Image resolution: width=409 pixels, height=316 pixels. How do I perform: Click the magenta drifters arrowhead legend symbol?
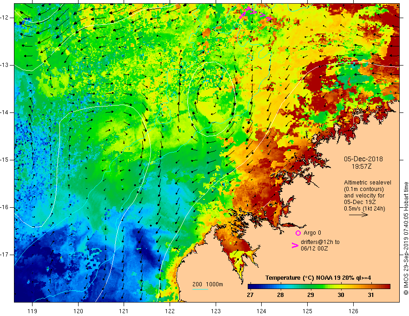(295, 245)
